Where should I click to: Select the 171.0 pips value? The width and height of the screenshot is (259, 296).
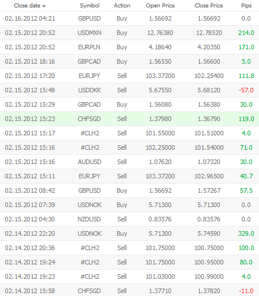tap(246, 47)
